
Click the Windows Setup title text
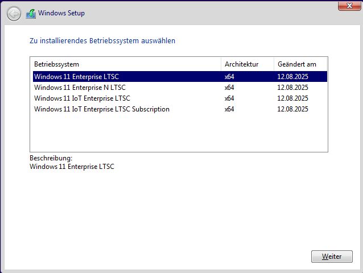point(61,13)
